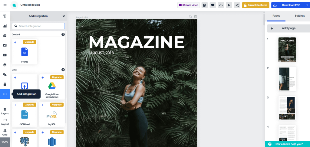Viewport: 310px width, 147px height.
Task: Click Upgrade badge on MySQL card
Action: (x=57, y=105)
